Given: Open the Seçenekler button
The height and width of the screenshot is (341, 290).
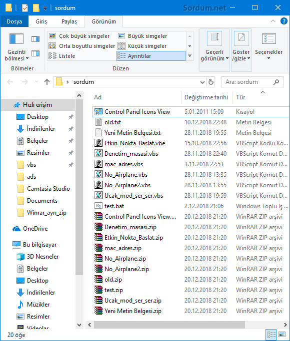Looking at the screenshot, I should 268,47.
